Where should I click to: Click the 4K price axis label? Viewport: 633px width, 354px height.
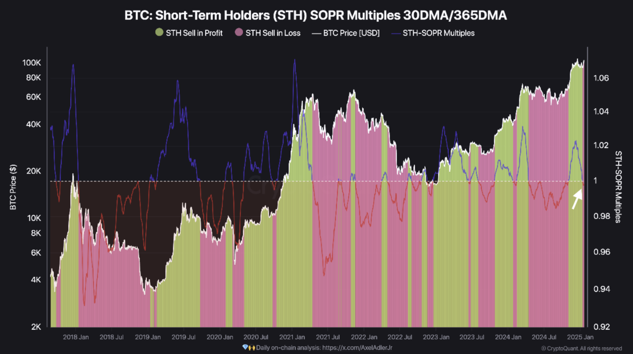35,280
